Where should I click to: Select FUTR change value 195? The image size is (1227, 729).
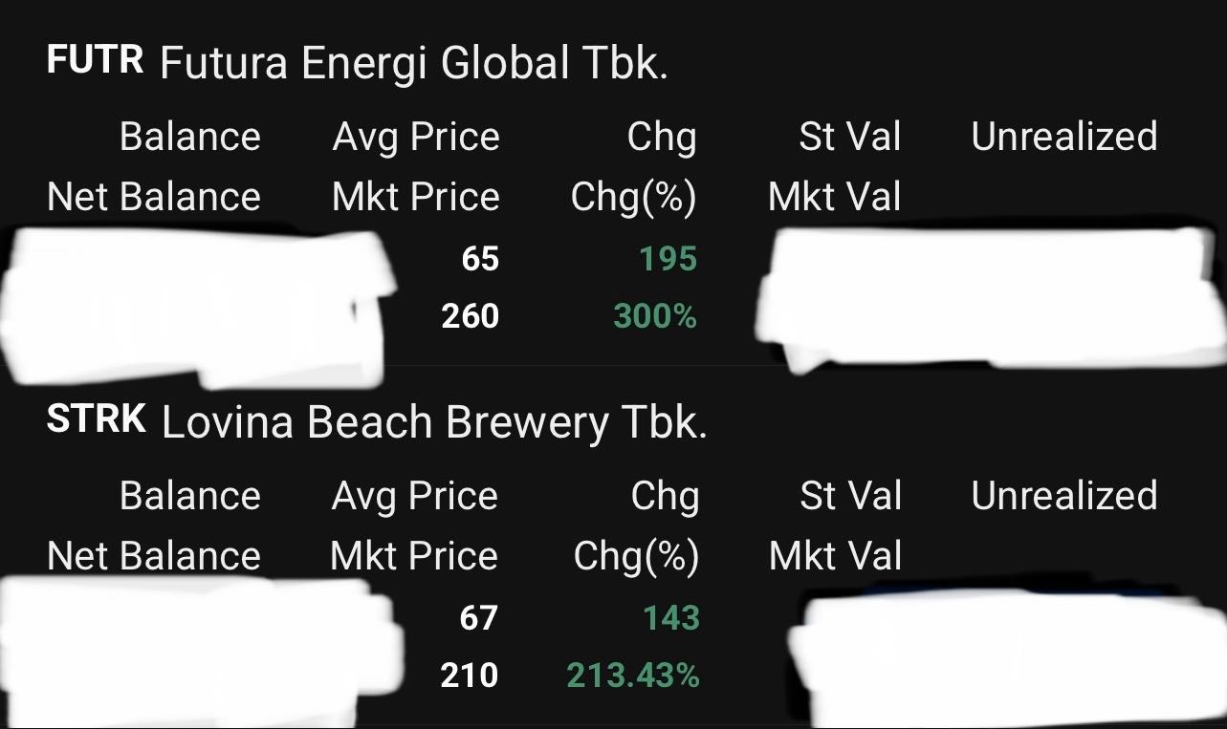click(669, 259)
